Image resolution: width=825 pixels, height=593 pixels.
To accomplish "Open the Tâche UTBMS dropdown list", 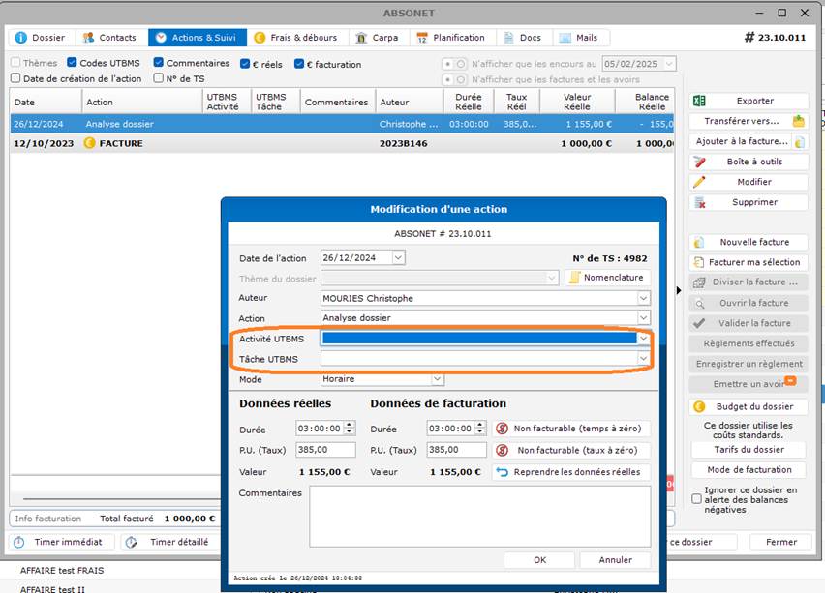I will pos(643,359).
